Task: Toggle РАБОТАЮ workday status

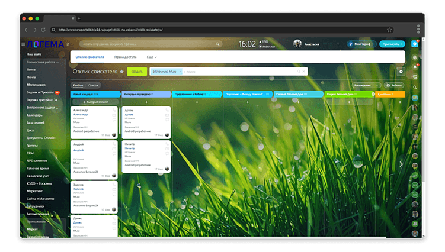Action: click(267, 47)
